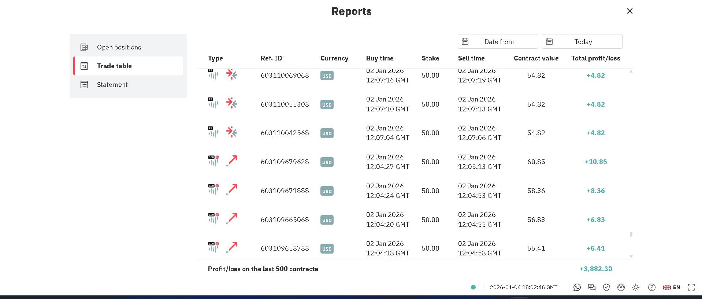Open the help question mark icon
This screenshot has height=299, width=702.
(x=652, y=288)
